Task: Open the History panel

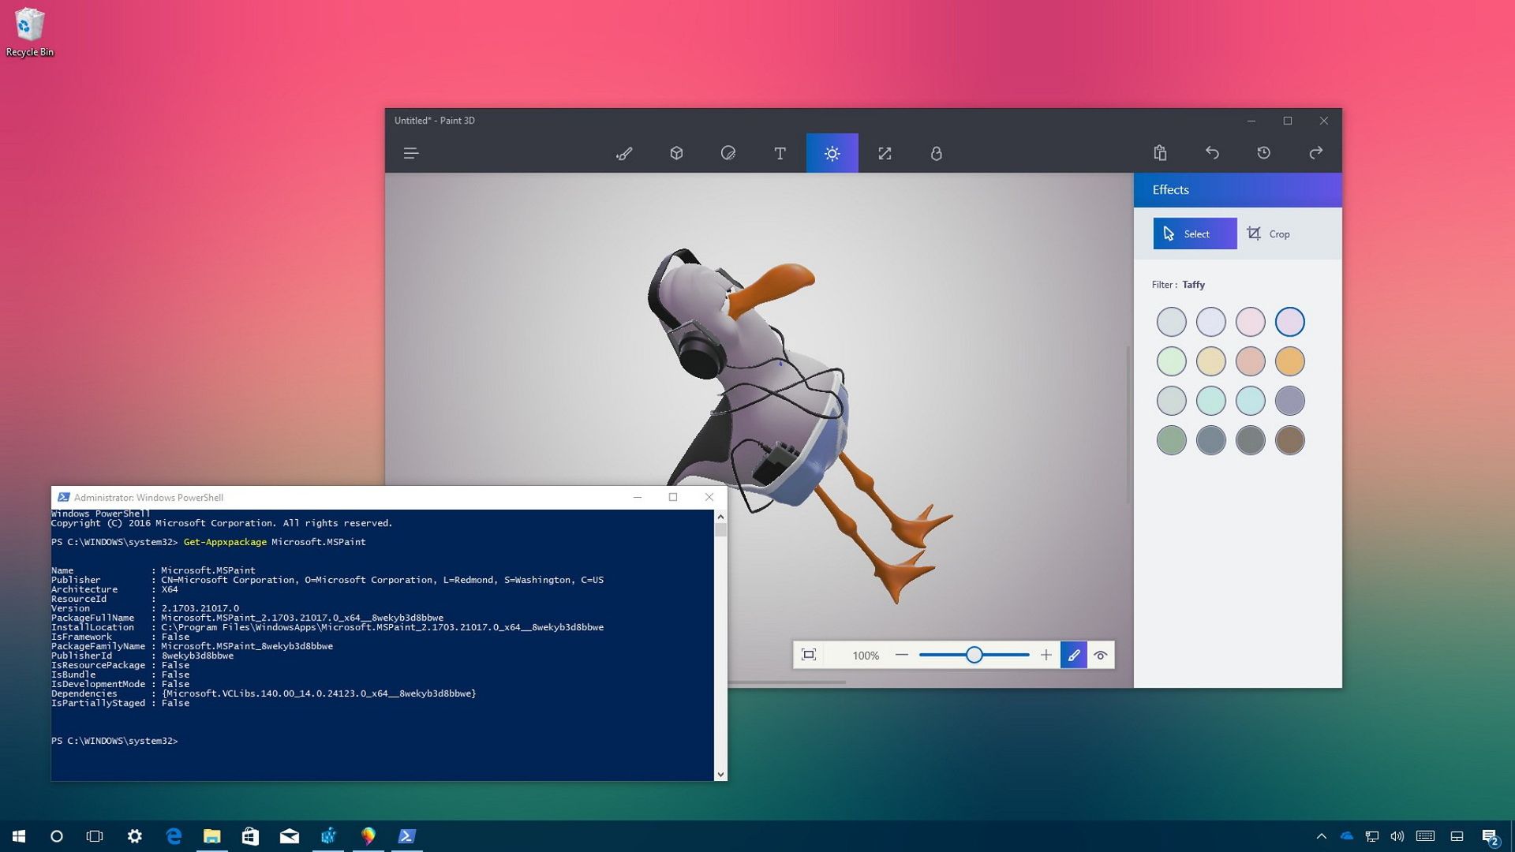Action: coord(1264,153)
